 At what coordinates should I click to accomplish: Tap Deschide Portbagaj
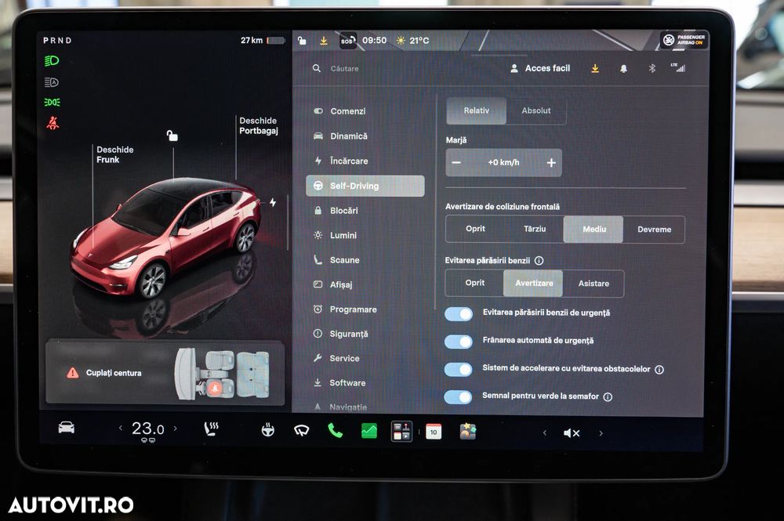258,125
